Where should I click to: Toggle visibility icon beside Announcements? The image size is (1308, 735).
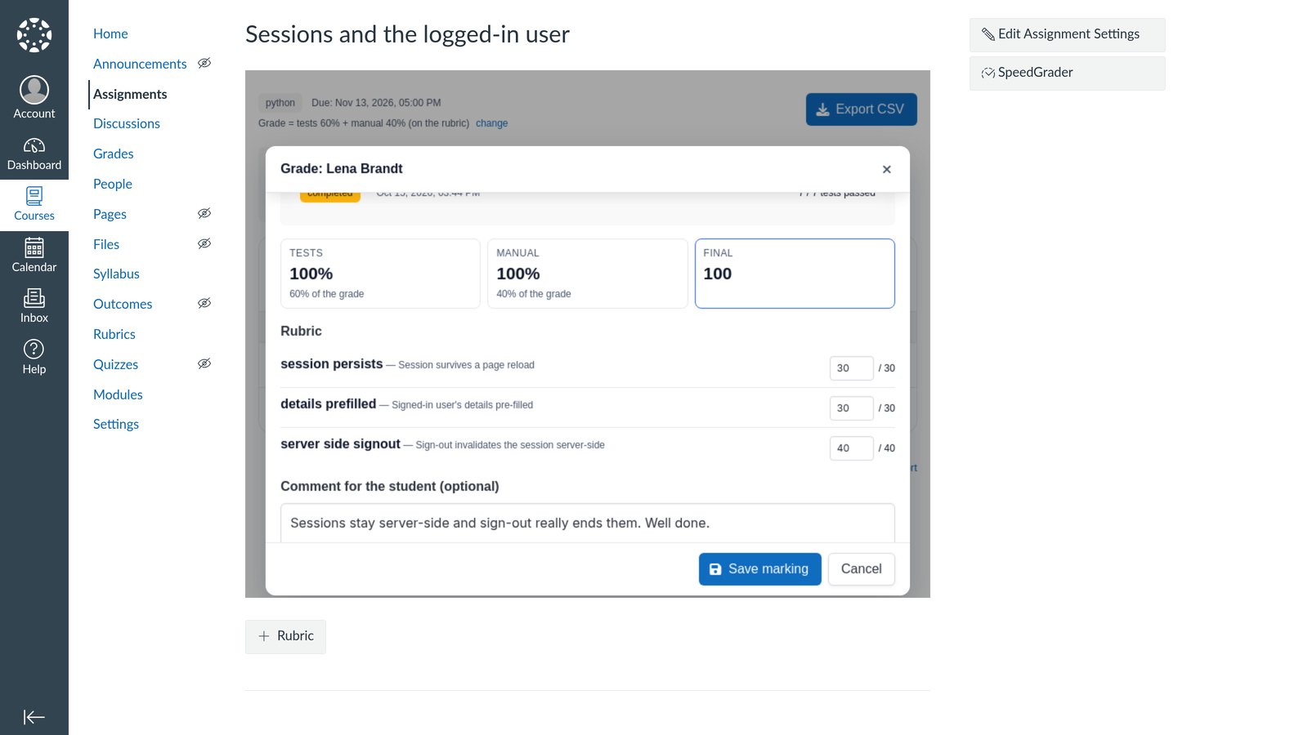point(204,63)
